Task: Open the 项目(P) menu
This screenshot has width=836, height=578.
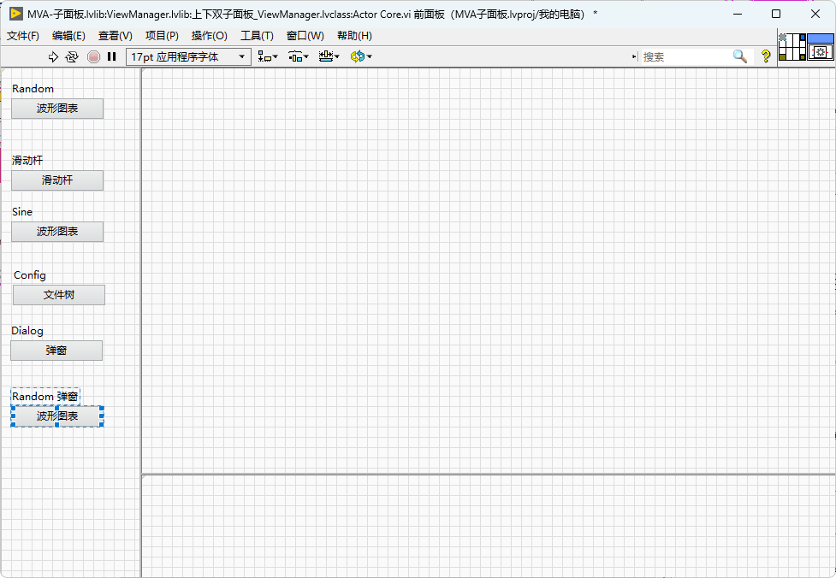Action: [162, 36]
